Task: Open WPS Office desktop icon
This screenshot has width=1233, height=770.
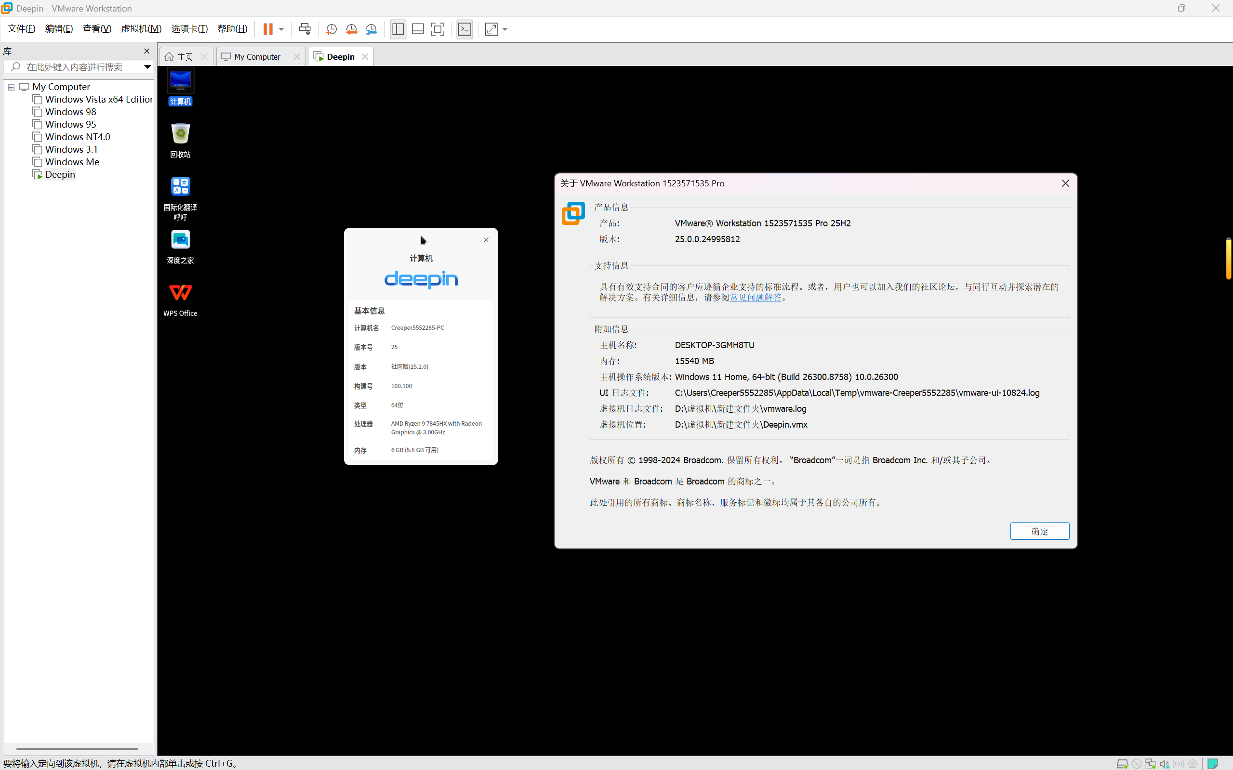Action: pyautogui.click(x=180, y=300)
